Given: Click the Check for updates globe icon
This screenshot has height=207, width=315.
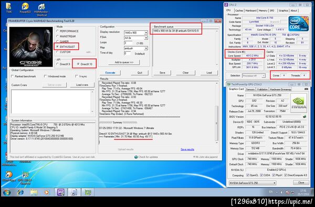Looking at the screenshot, I should tap(136, 157).
